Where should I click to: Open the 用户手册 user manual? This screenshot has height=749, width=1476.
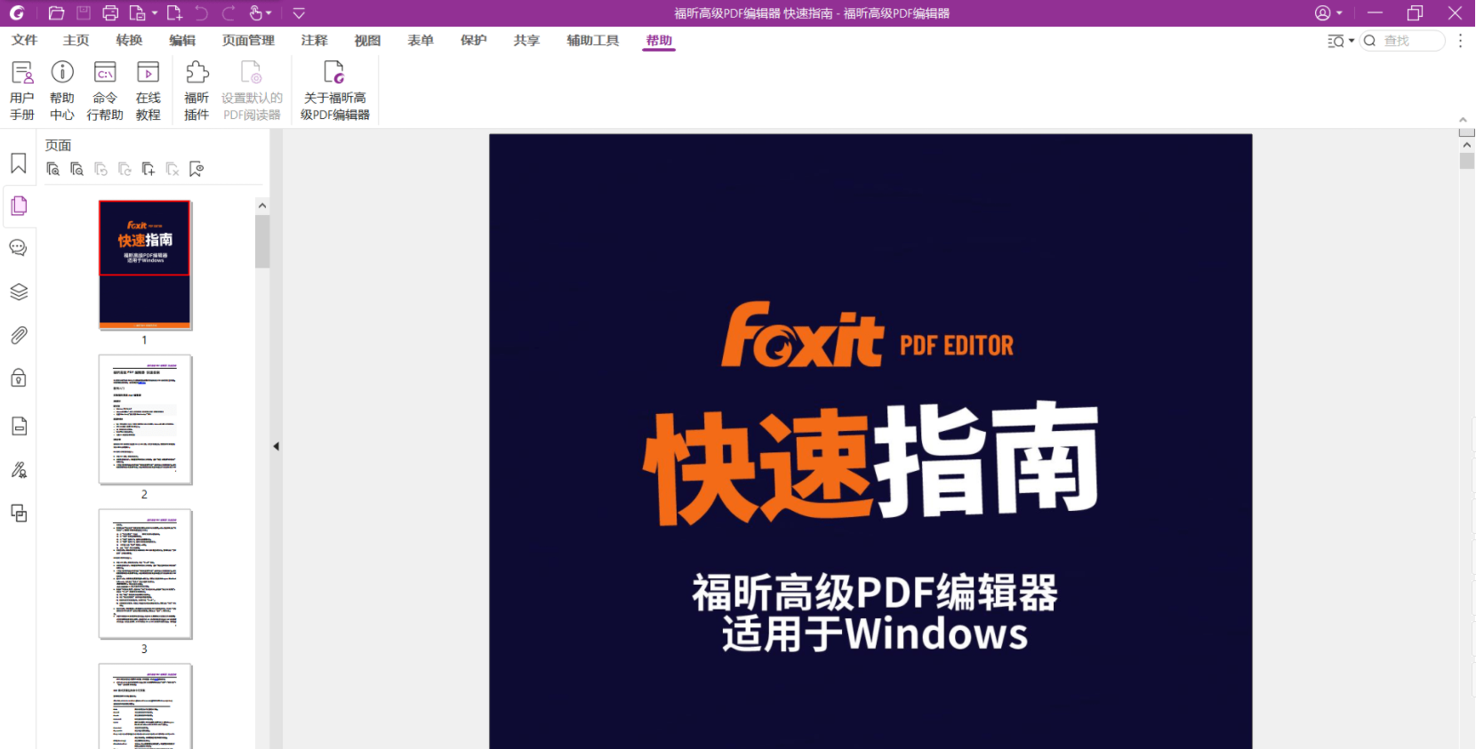22,91
